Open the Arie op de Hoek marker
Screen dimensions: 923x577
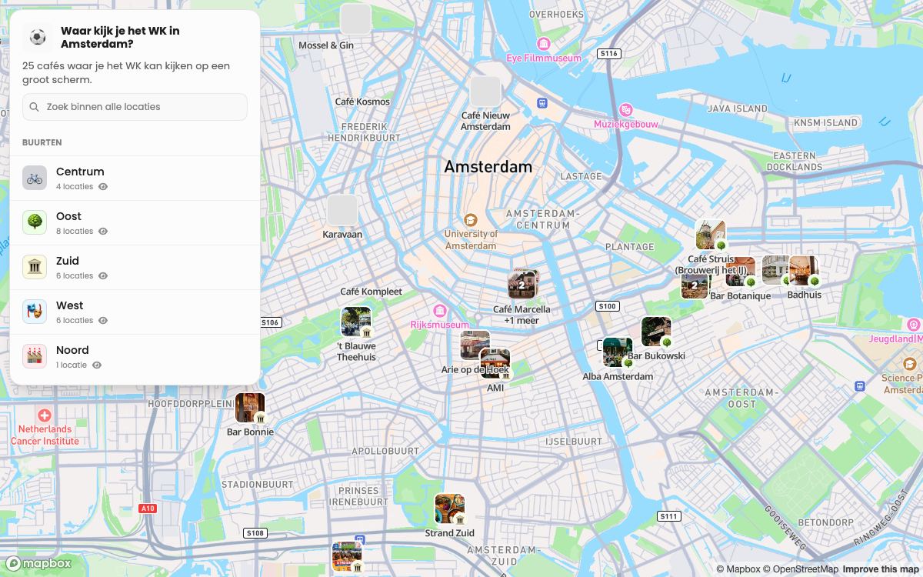(x=474, y=345)
